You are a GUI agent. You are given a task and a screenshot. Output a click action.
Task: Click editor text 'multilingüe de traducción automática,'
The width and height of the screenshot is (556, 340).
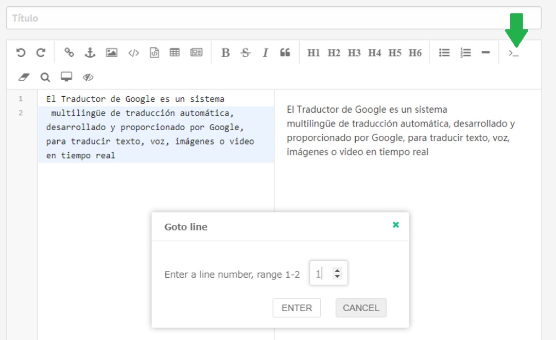tap(142, 113)
